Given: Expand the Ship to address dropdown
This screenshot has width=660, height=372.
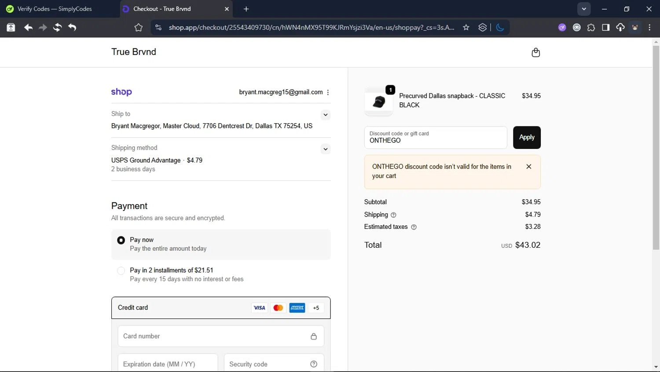Looking at the screenshot, I should [x=326, y=115].
